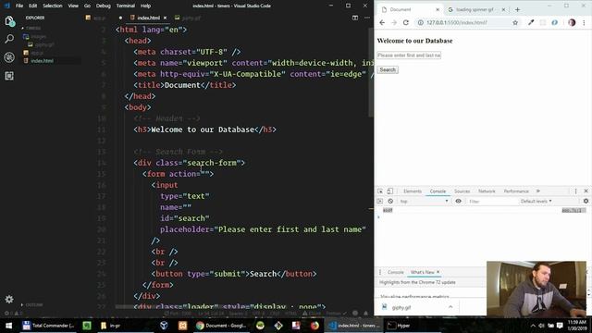Click the Chrome address bar URL
The width and height of the screenshot is (592, 333).
click(457, 22)
